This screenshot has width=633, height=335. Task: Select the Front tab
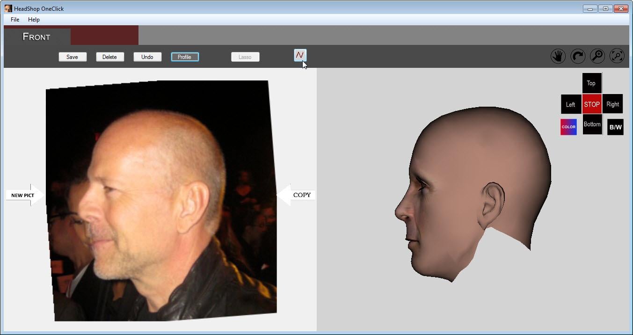click(36, 37)
